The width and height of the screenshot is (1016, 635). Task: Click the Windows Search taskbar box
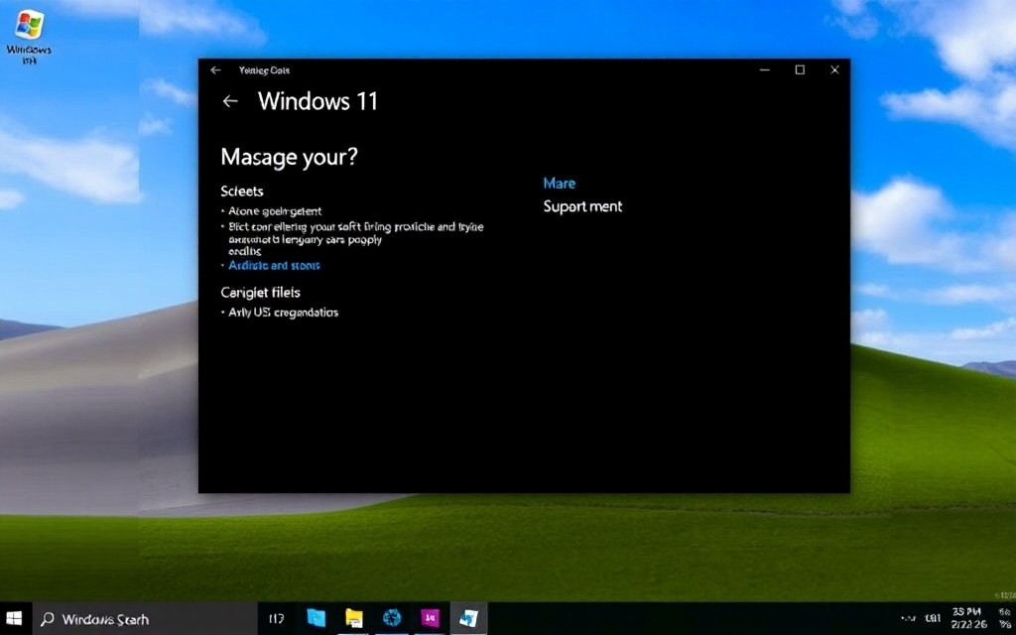[143, 619]
